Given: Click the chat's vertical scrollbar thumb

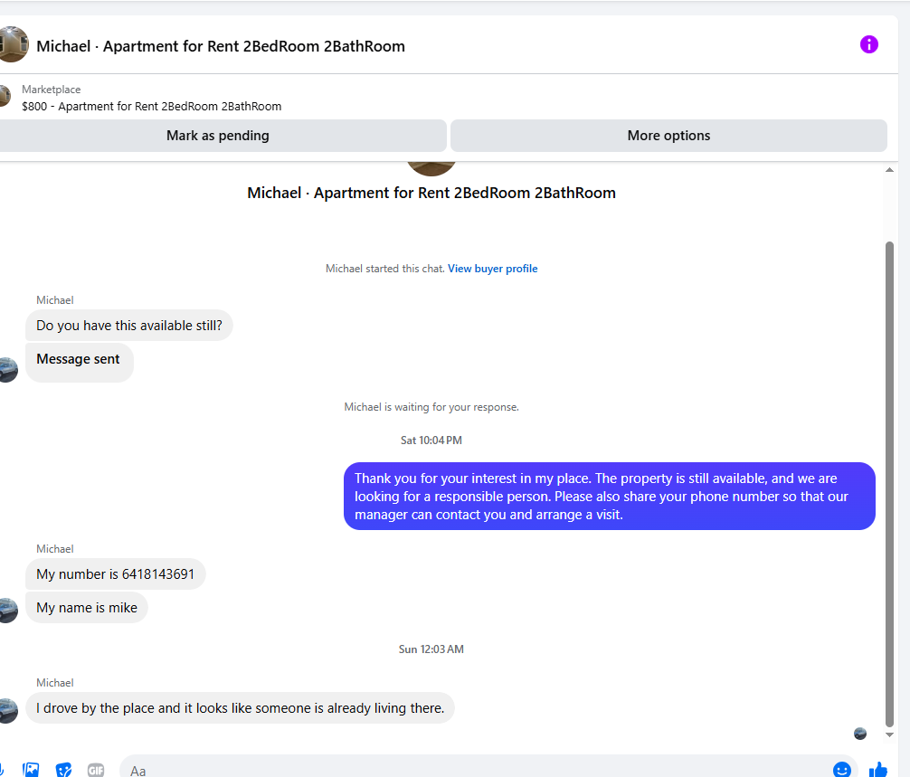Looking at the screenshot, I should tap(889, 484).
